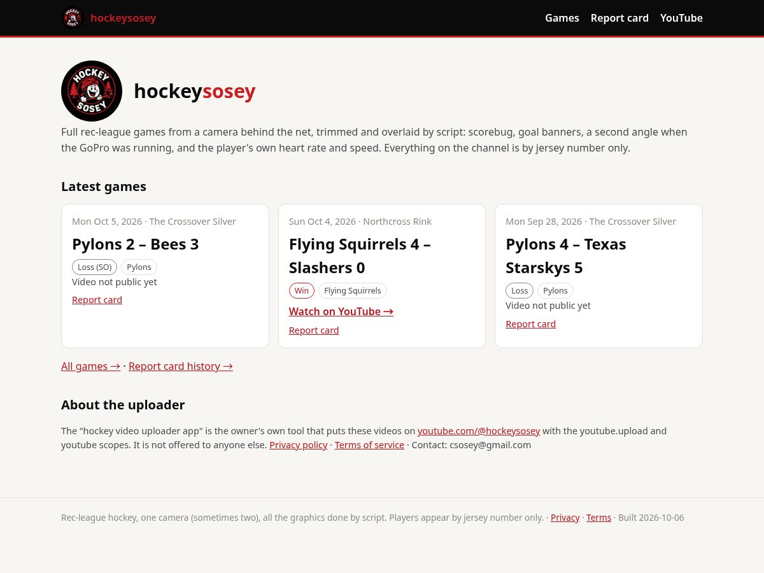Click the small hockeysosey logo in header
The height and width of the screenshot is (573, 764).
pyautogui.click(x=73, y=18)
